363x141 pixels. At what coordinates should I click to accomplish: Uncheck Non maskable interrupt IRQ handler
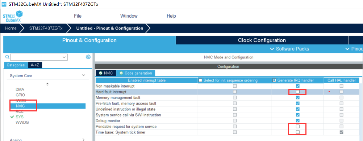(x=298, y=86)
